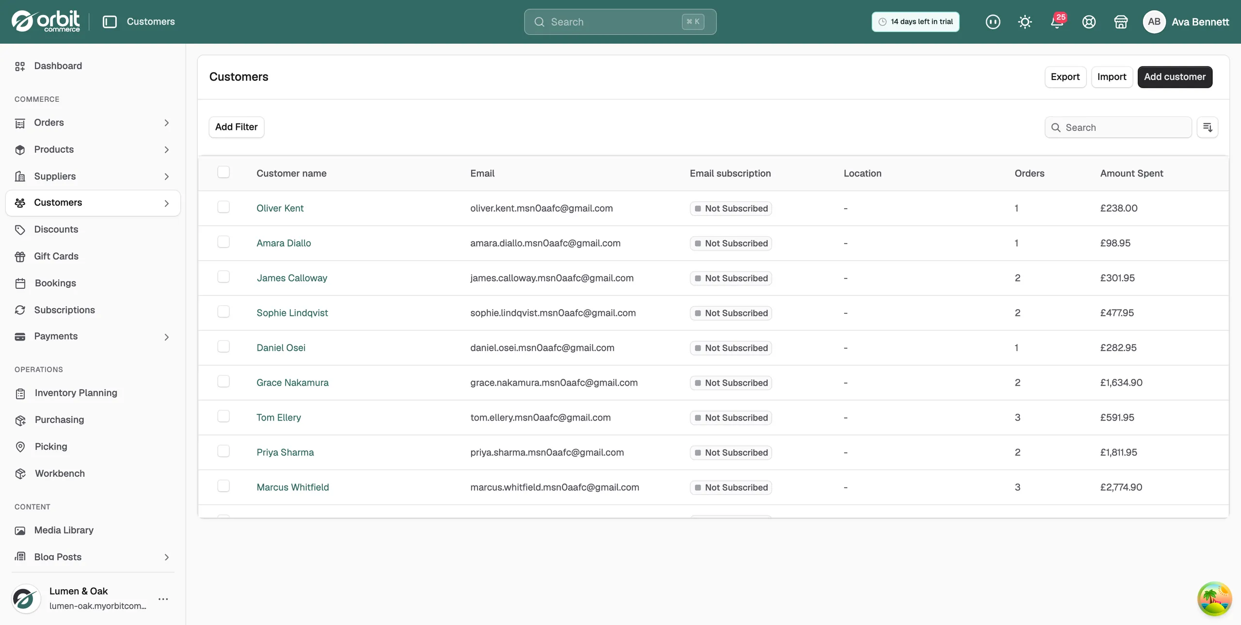Open the Dashboard menu item

[x=93, y=66]
